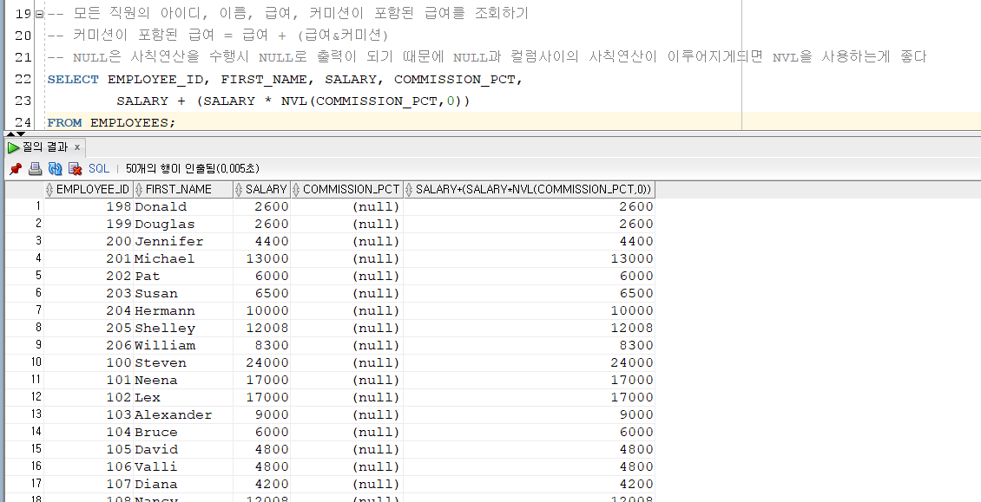Sort by the FIRST_NAME column header
This screenshot has width=981, height=502.
(x=183, y=189)
